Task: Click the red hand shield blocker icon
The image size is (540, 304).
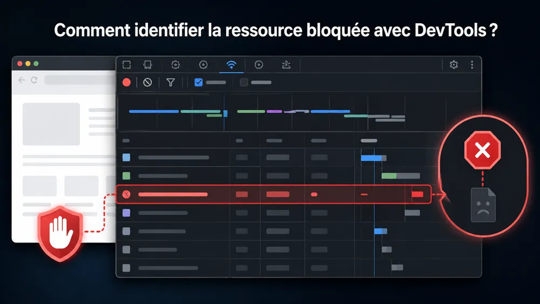Action: pos(60,234)
